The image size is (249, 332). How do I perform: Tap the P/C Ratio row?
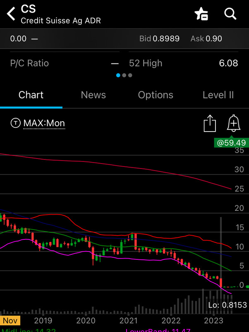click(x=65, y=63)
